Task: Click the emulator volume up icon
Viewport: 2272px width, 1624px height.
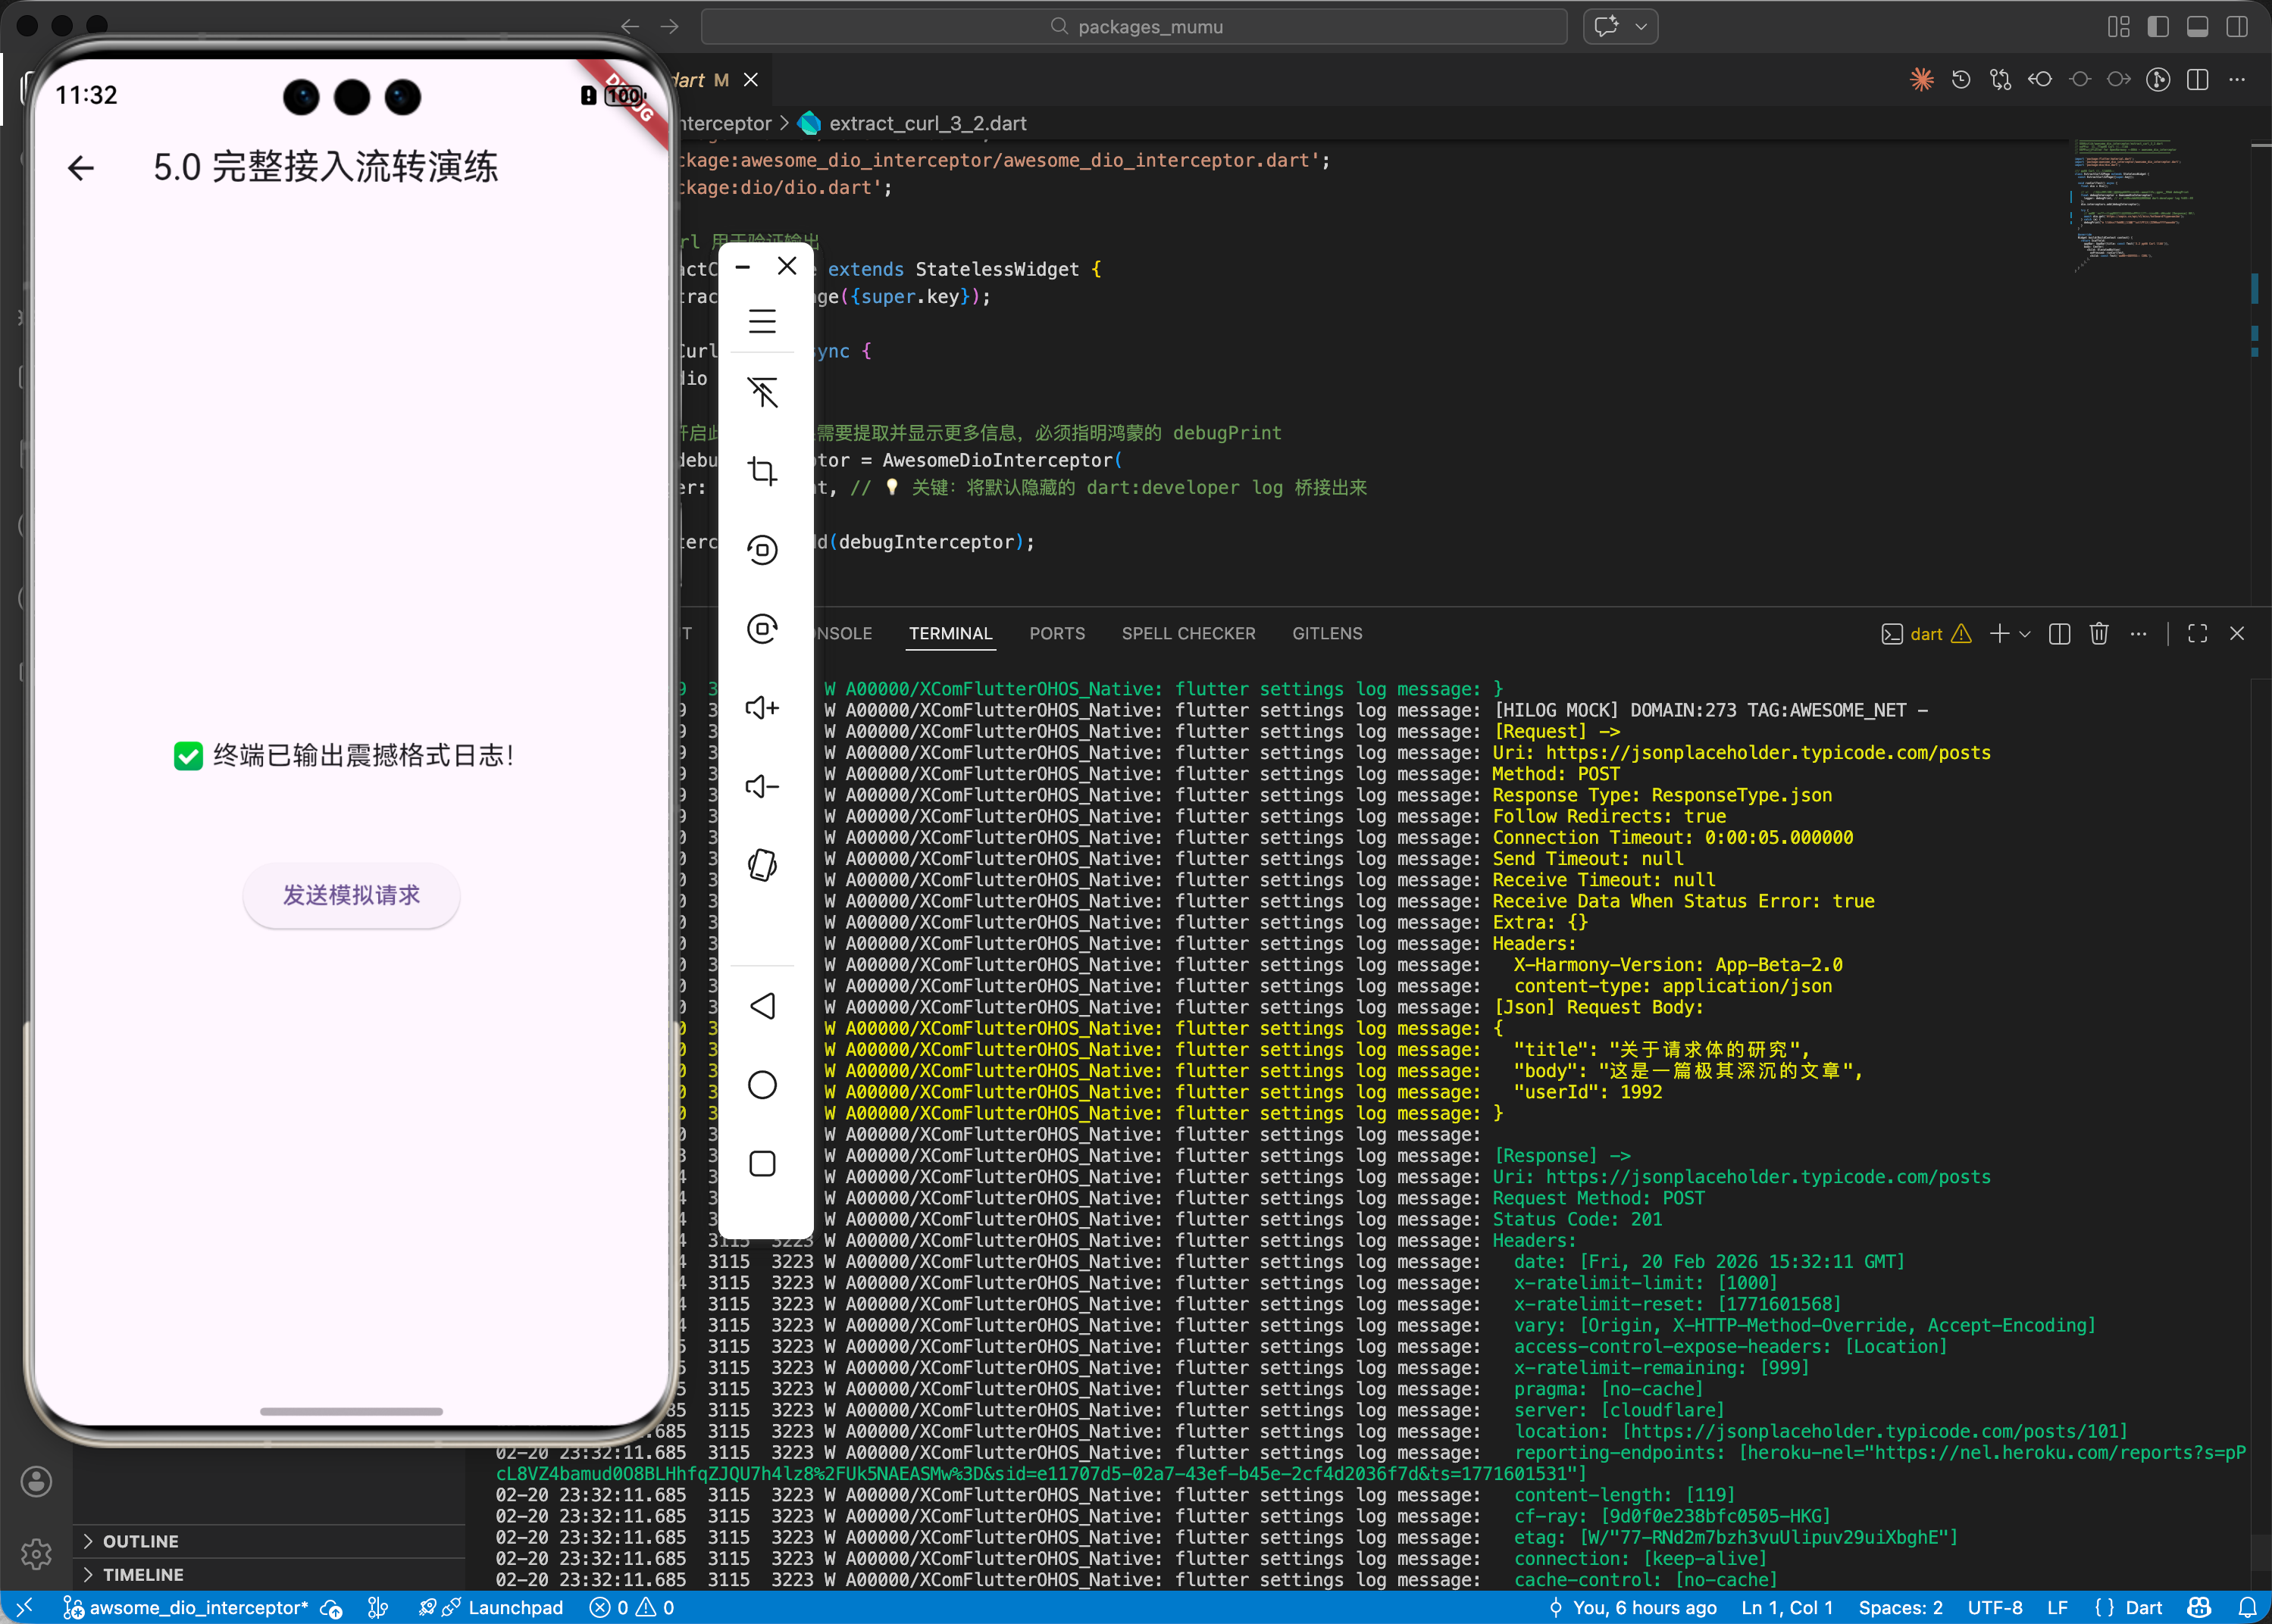Action: [762, 708]
